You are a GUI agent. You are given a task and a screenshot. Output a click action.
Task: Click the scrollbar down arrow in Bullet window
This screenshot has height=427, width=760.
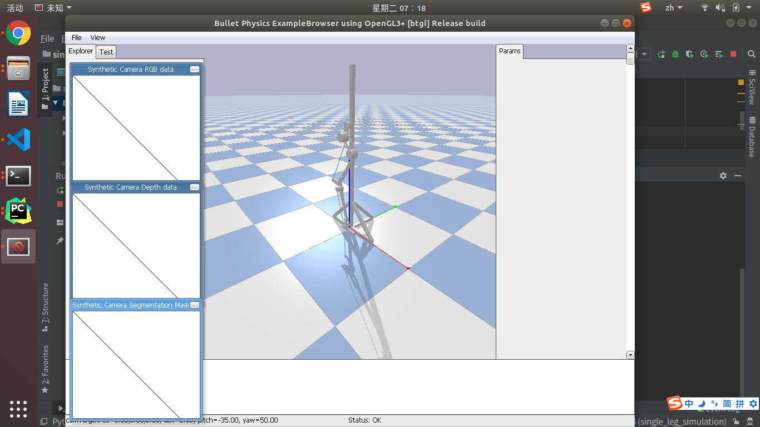[x=630, y=355]
